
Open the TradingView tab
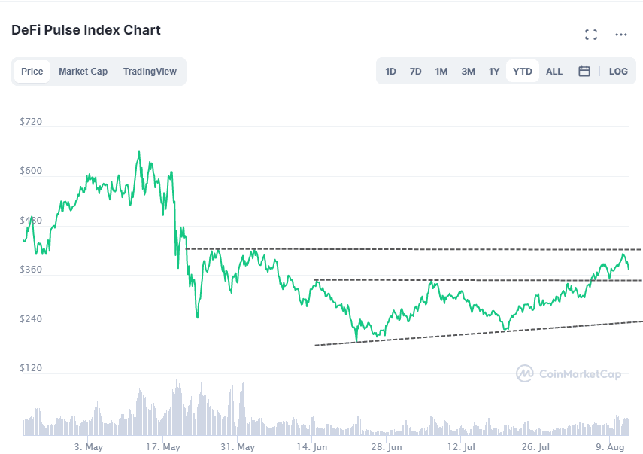click(150, 71)
